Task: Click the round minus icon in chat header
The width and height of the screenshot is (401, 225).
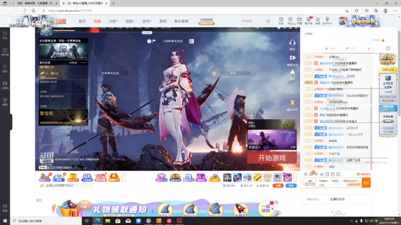Action: click(x=388, y=48)
